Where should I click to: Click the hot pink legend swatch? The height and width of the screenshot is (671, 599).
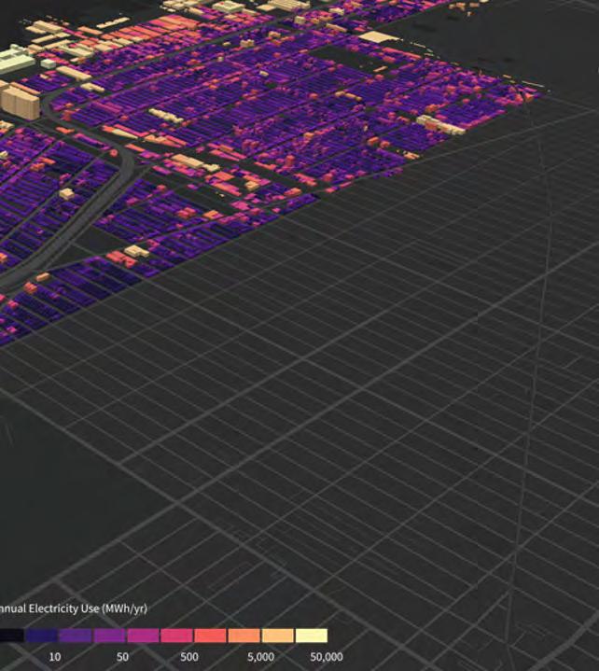pos(176,635)
